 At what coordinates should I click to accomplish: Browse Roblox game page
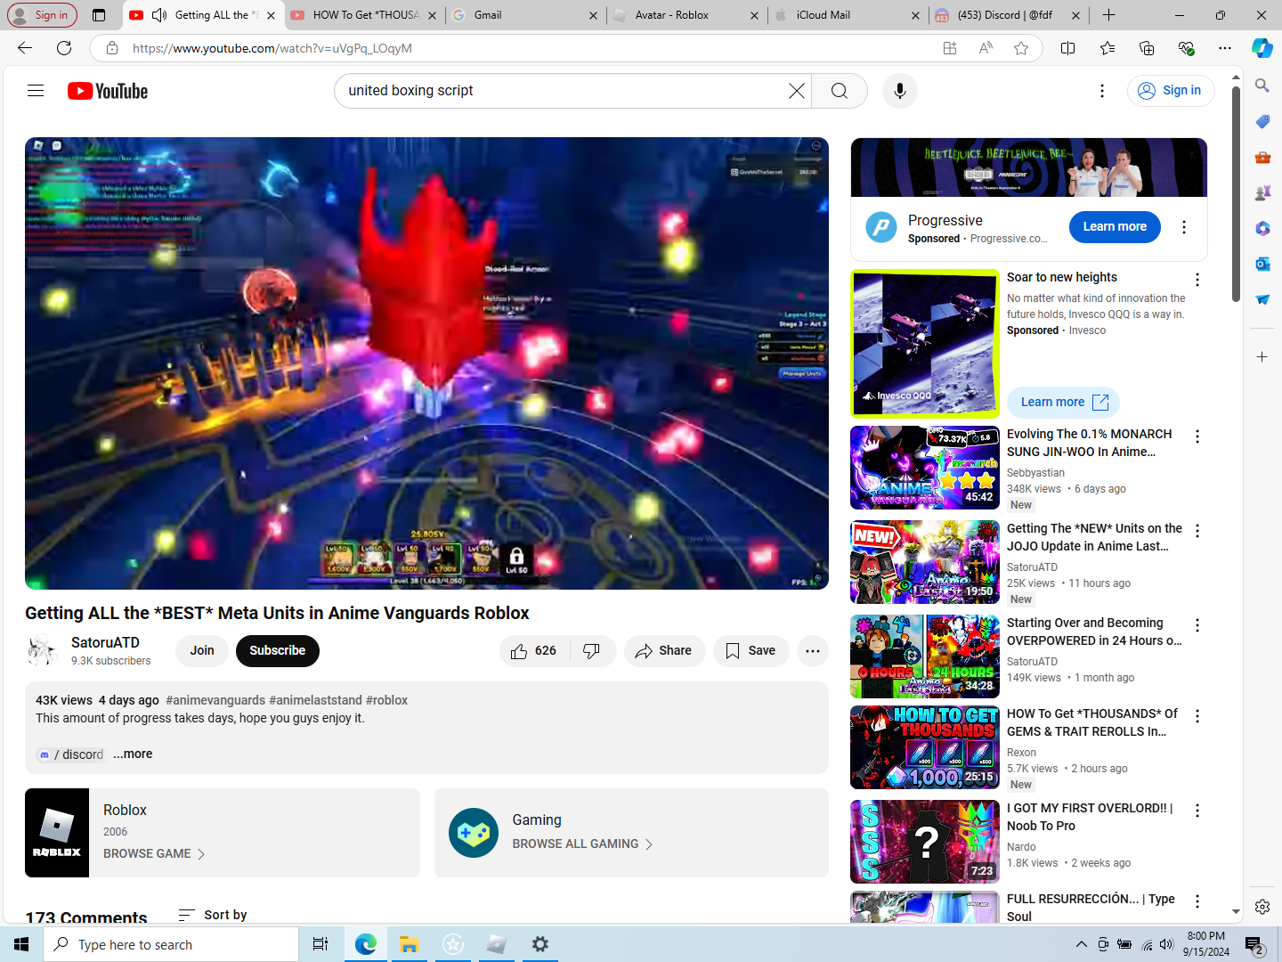154,853
